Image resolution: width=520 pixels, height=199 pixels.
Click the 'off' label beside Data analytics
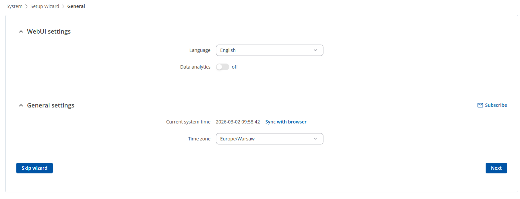[x=235, y=67]
